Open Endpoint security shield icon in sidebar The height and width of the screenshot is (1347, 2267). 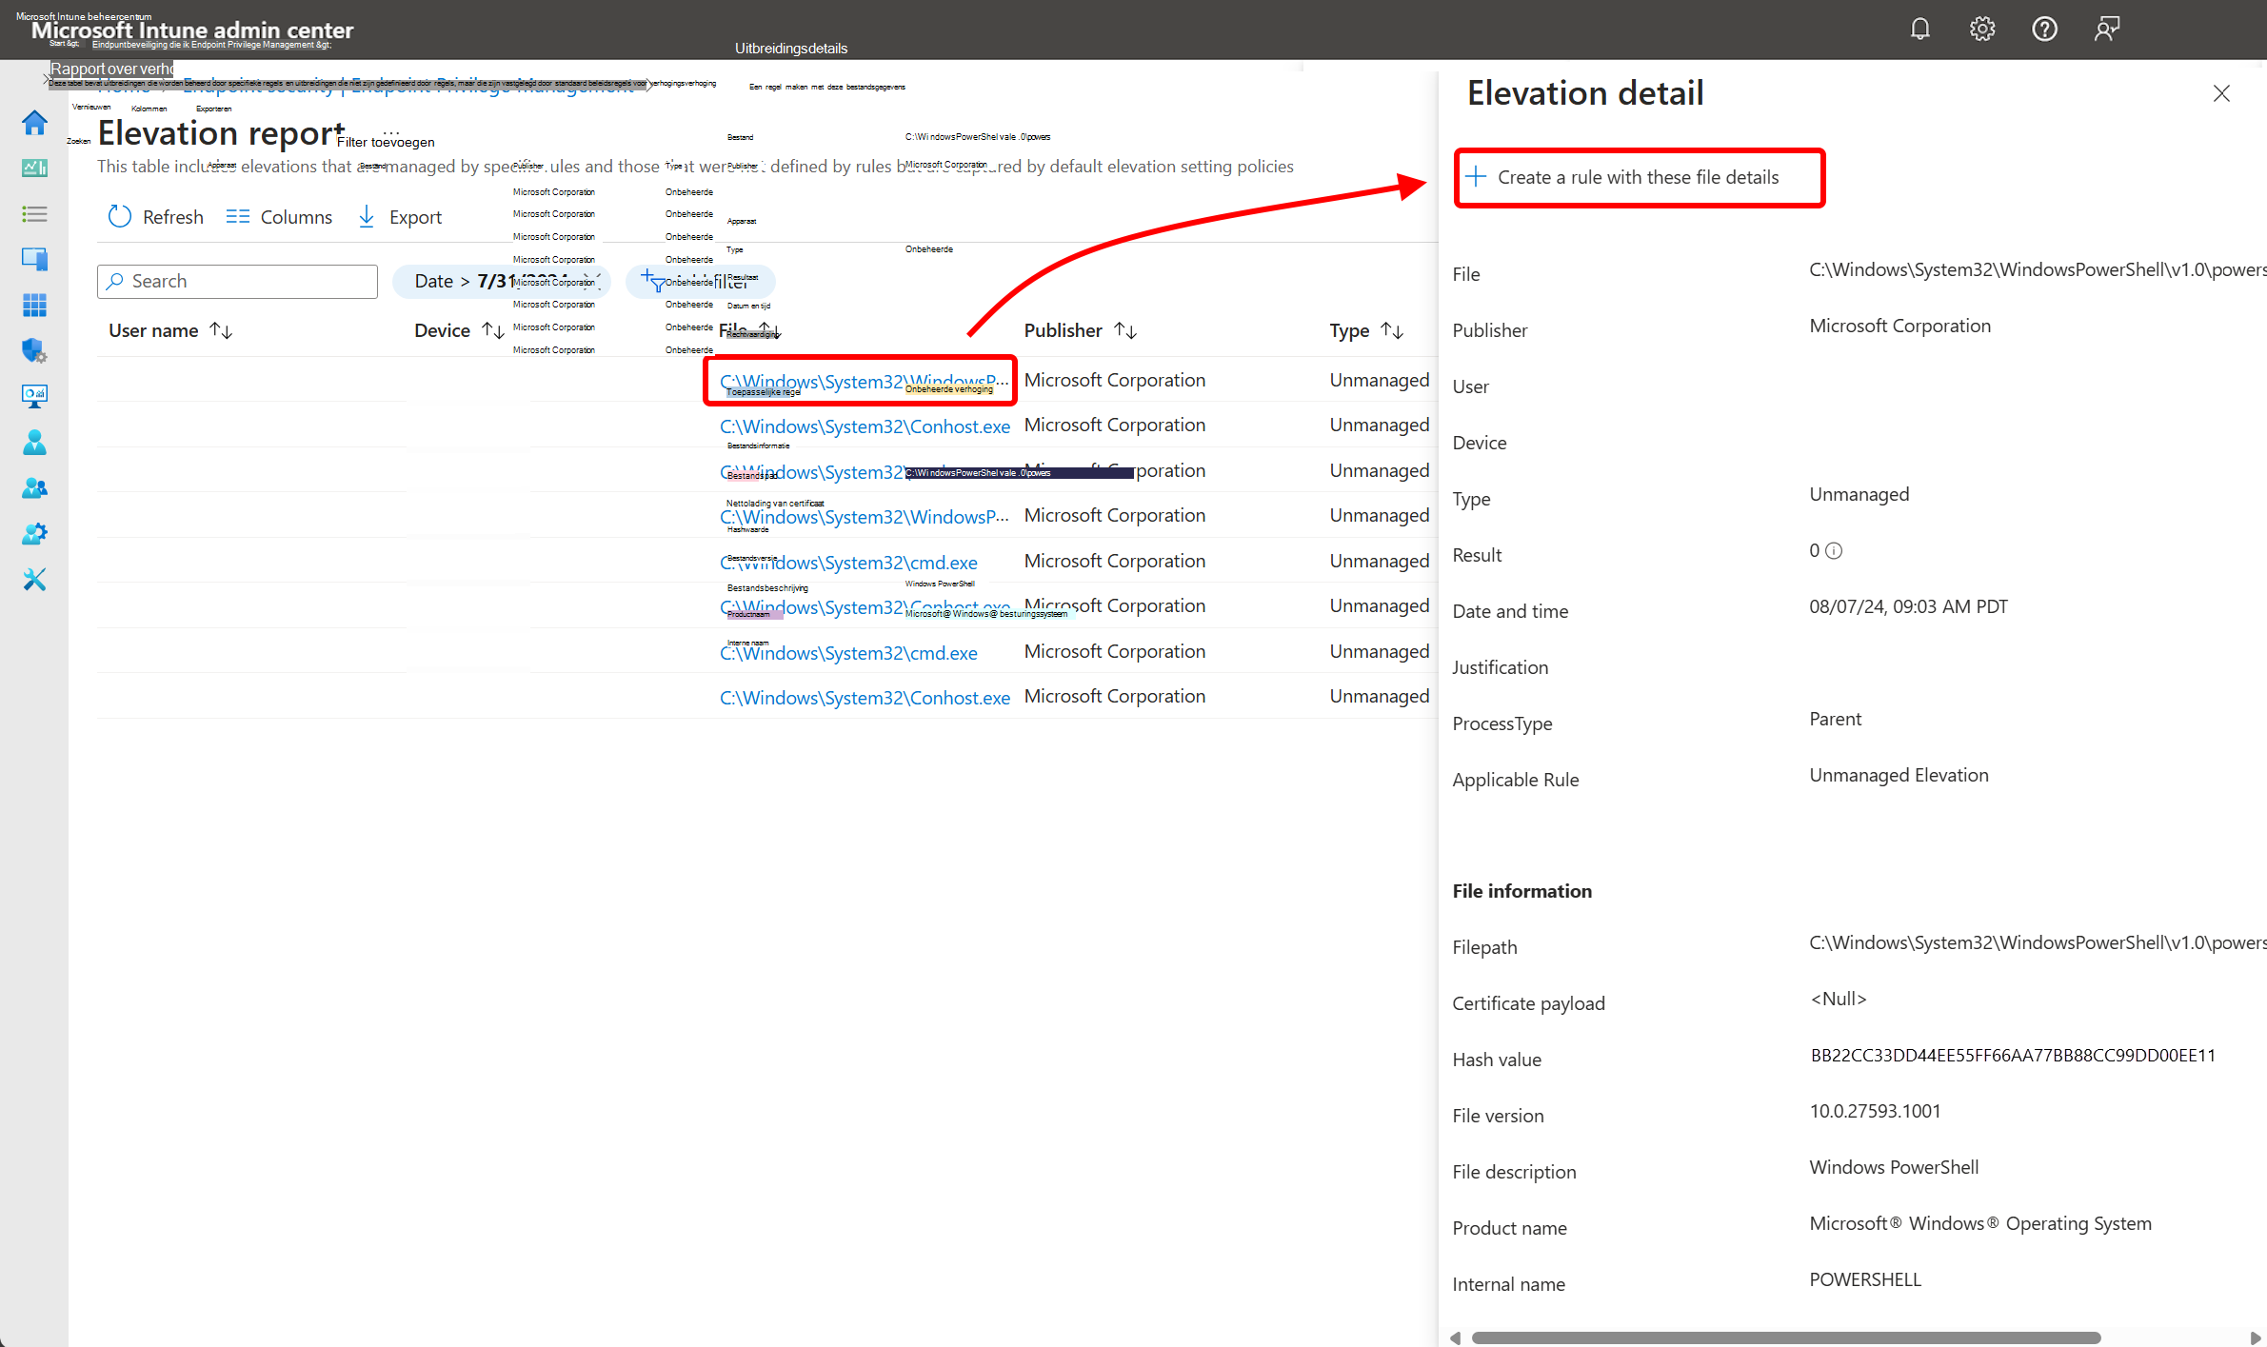[34, 350]
